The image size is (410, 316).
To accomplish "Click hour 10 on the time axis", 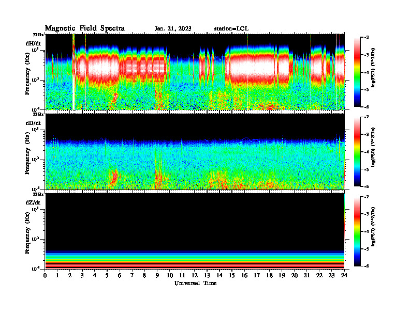I will pyautogui.click(x=169, y=275).
